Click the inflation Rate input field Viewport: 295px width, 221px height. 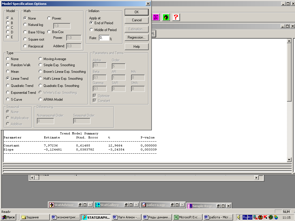104,38
